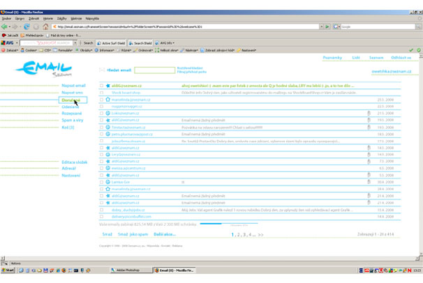Select checkbox next to Lamba Gus message
Viewport: 423px width, 283px height.
(x=101, y=181)
